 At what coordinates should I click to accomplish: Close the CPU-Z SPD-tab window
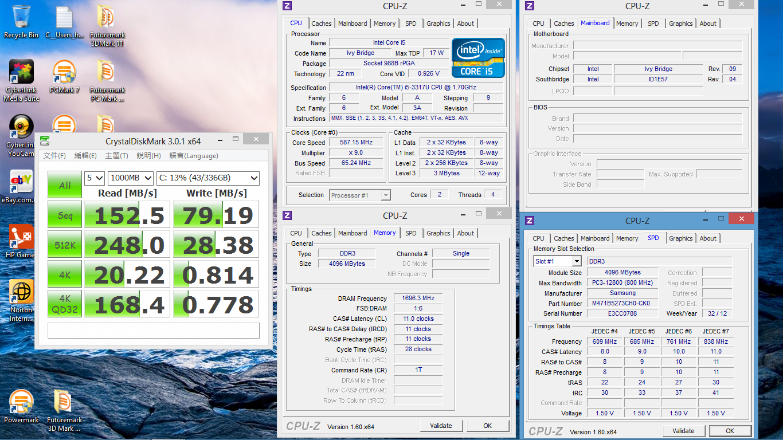click(742, 219)
